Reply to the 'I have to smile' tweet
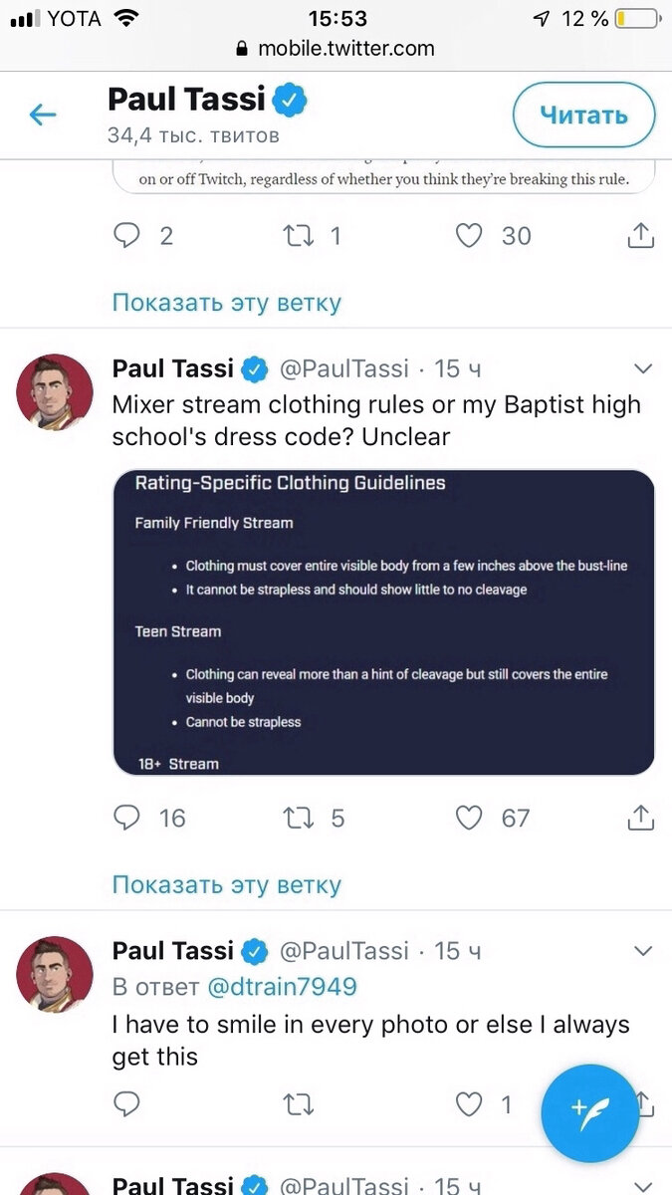Image resolution: width=672 pixels, height=1195 pixels. [x=126, y=1103]
